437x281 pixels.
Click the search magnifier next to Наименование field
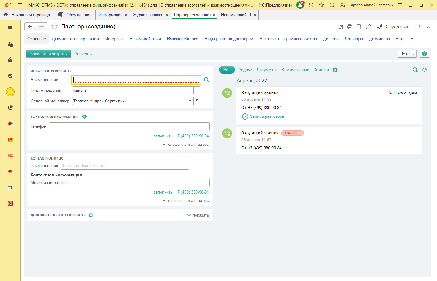pos(206,80)
